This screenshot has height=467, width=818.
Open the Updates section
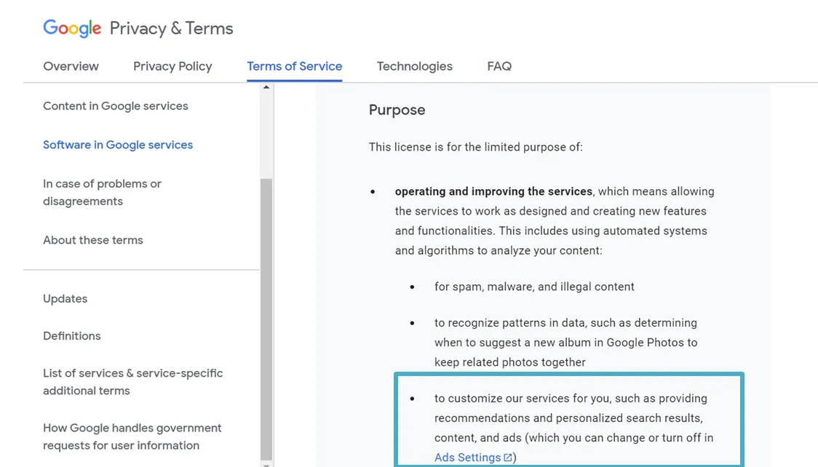click(x=65, y=298)
